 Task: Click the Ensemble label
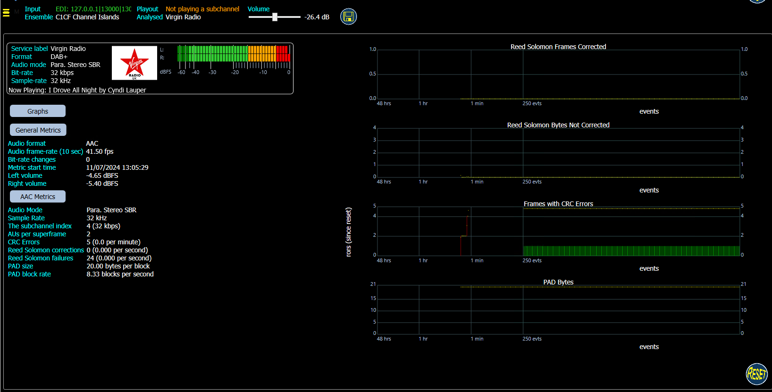tap(39, 17)
